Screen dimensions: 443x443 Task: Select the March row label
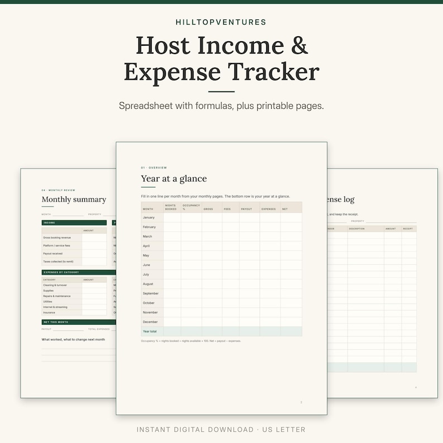click(x=147, y=236)
